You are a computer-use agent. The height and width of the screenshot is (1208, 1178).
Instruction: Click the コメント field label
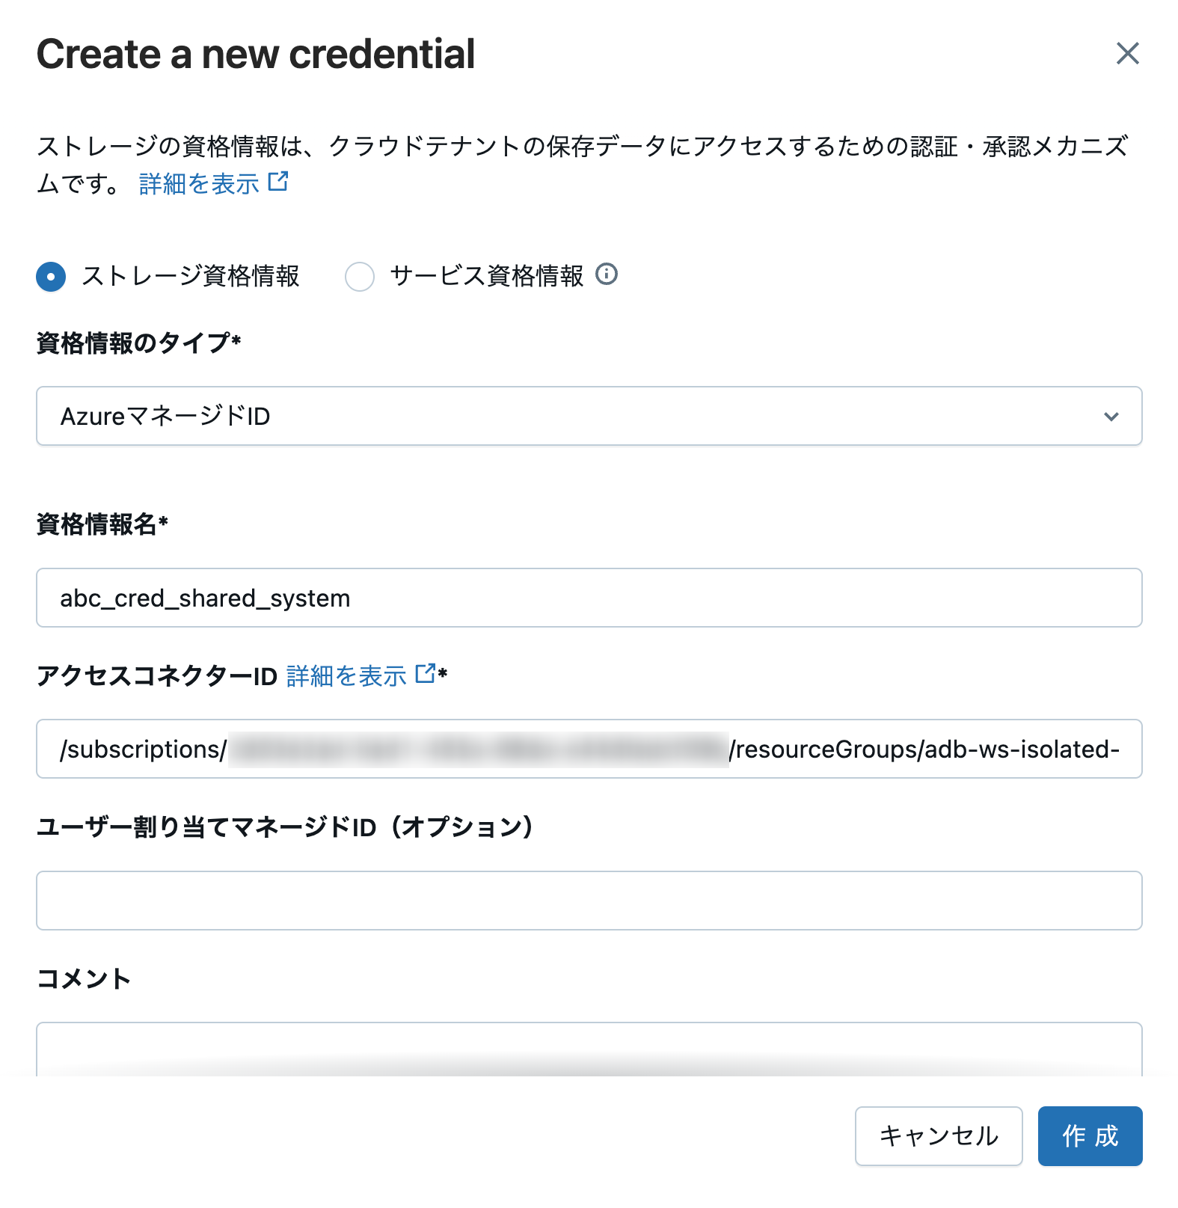pos(84,978)
